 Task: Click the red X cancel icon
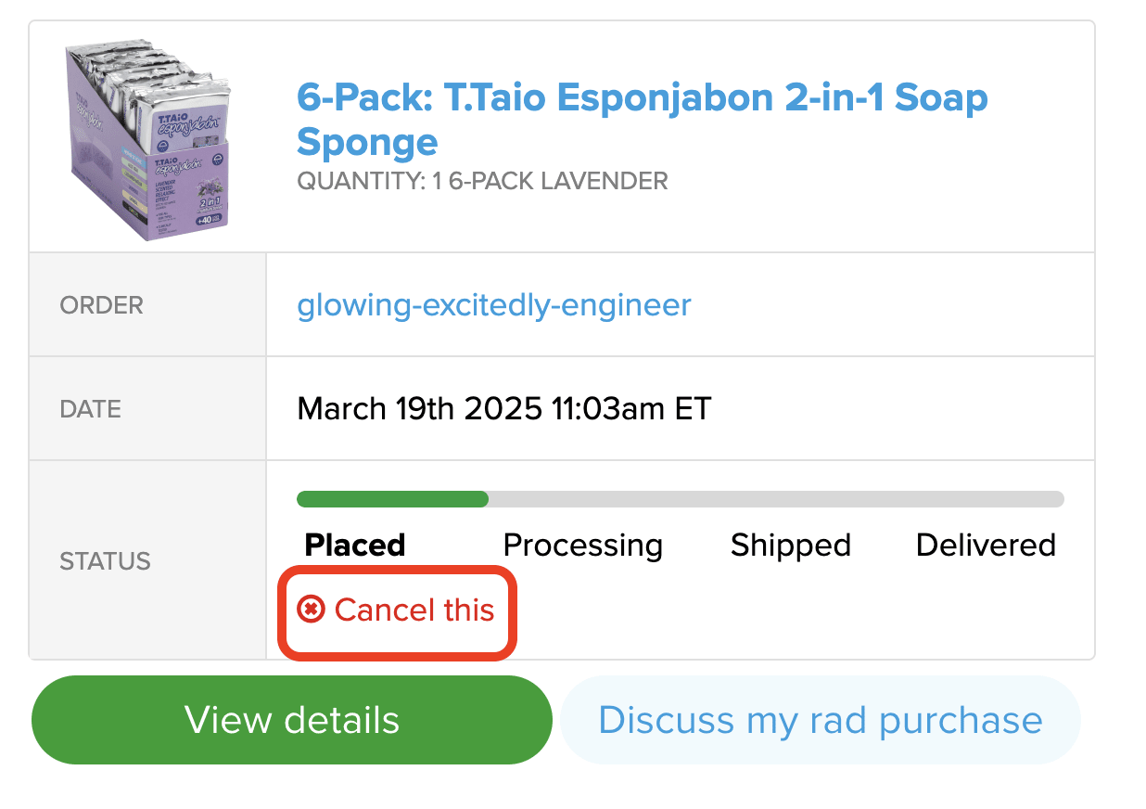coord(311,610)
